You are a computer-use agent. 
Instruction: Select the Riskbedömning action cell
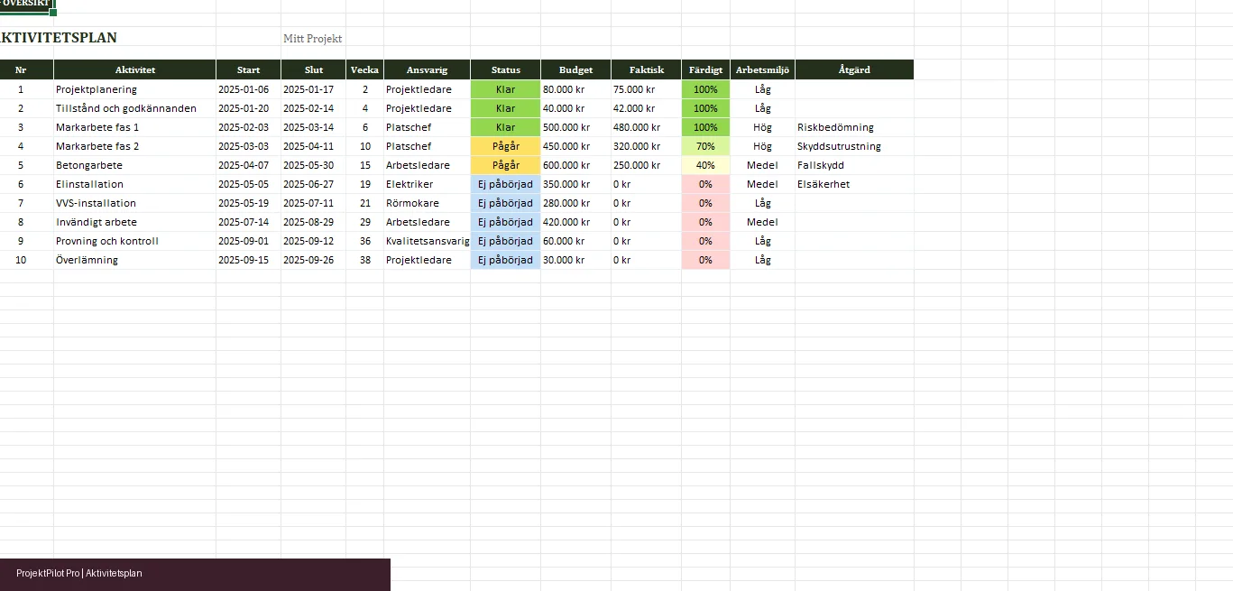click(x=854, y=127)
